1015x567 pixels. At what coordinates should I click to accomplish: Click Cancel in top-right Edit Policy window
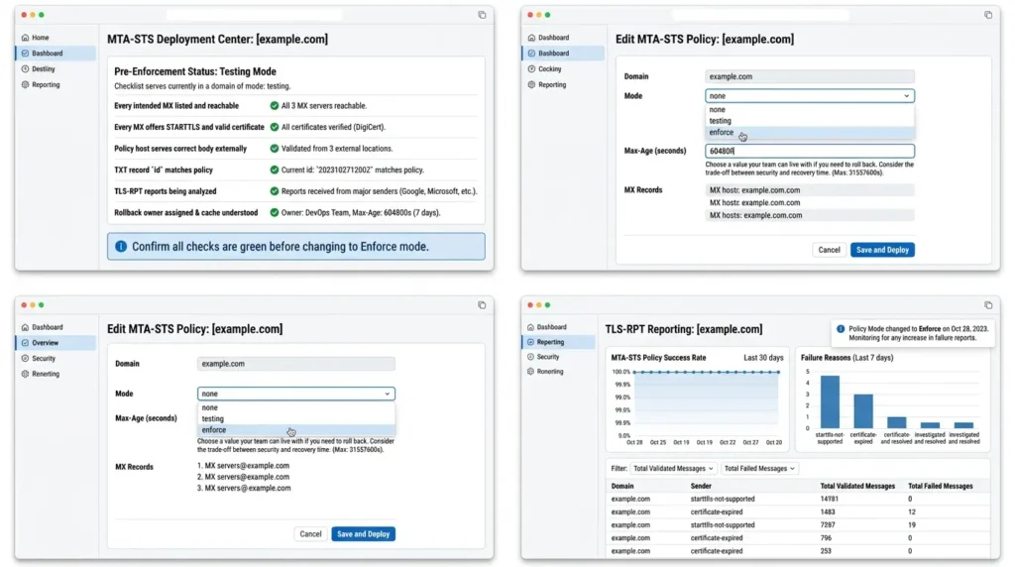(830, 250)
